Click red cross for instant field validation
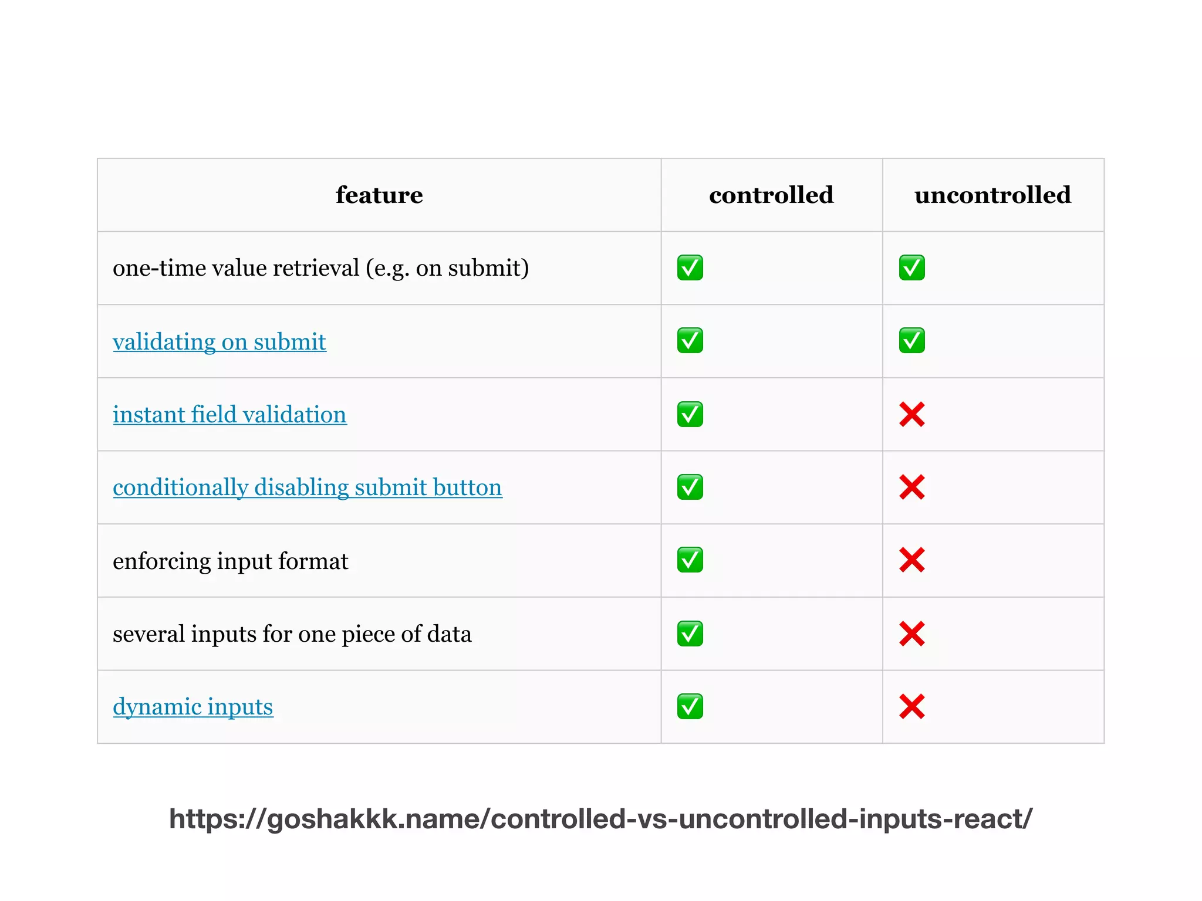This screenshot has height=901, width=1202. tap(911, 414)
